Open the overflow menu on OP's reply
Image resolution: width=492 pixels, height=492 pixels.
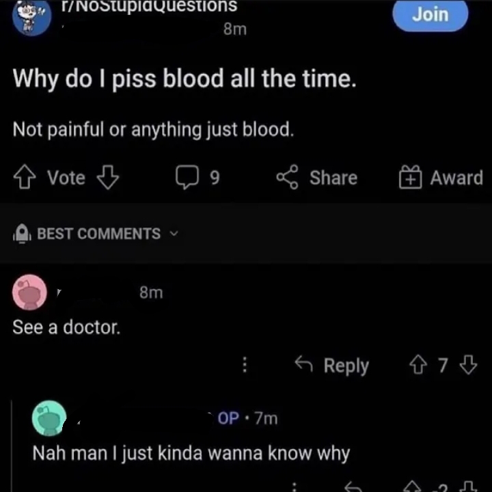click(x=295, y=487)
